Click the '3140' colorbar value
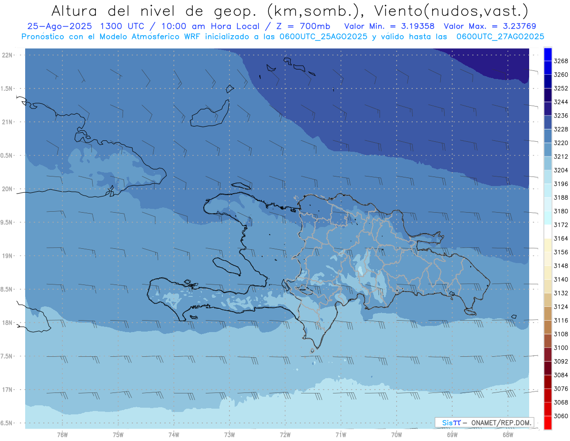 pos(561,279)
